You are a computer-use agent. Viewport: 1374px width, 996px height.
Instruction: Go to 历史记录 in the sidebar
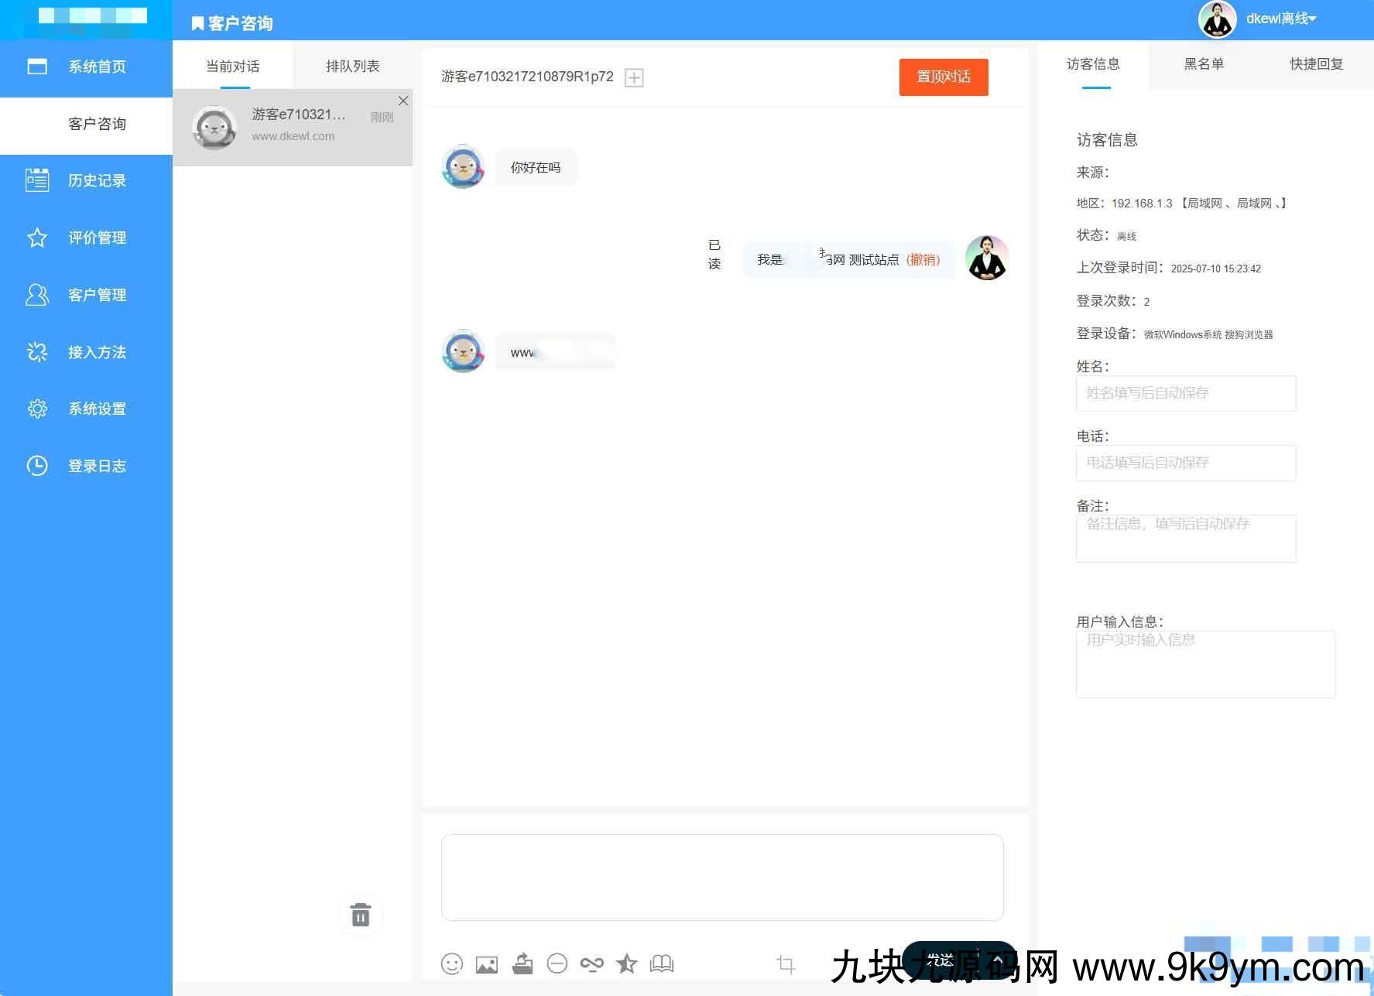97,180
